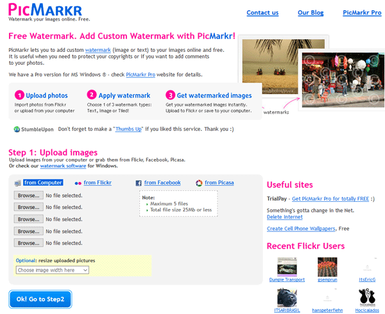The height and width of the screenshot is (314, 385).
Task: Open the Dumpie Transport user link
Action: (x=287, y=279)
